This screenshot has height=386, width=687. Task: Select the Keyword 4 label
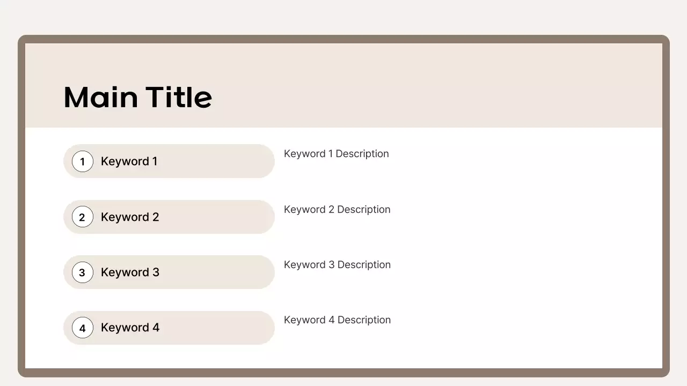point(130,328)
